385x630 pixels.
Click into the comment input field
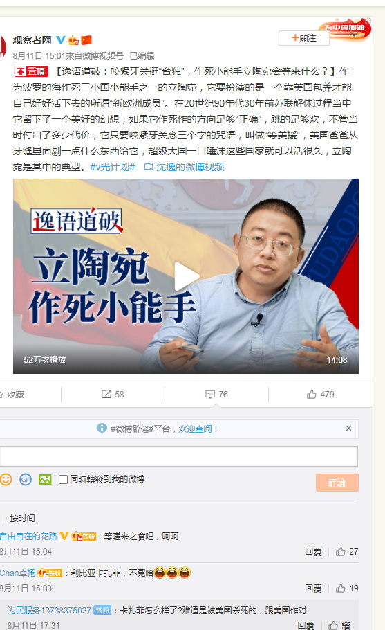coord(179,456)
